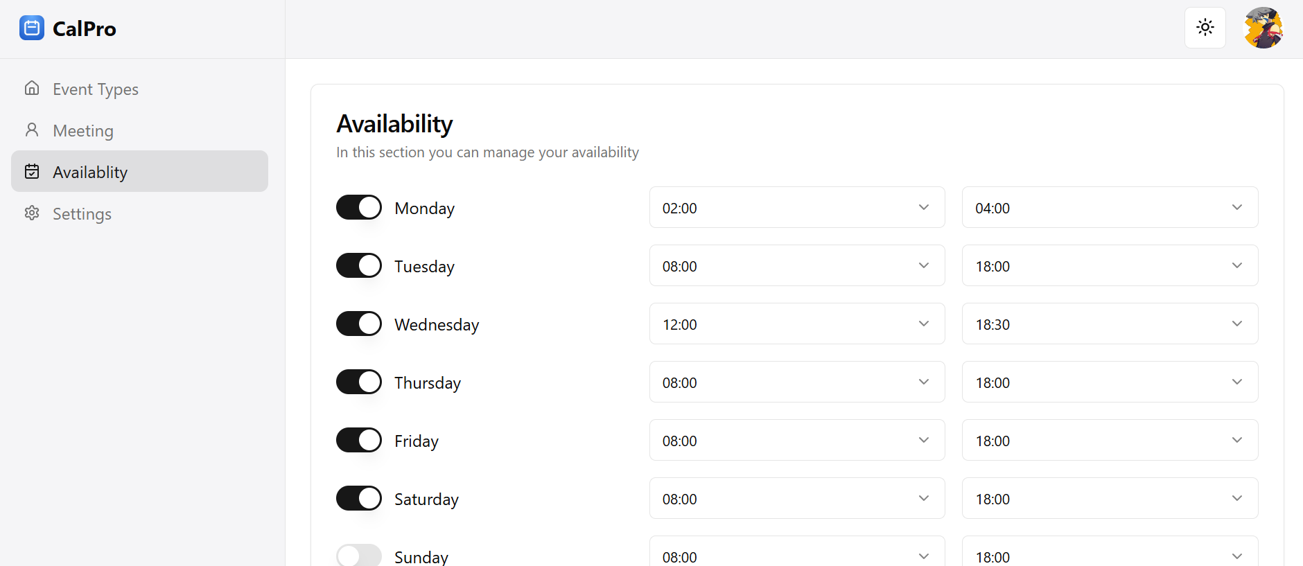
Task: Open Wednesday start time dropdown 12:00
Action: tap(797, 324)
